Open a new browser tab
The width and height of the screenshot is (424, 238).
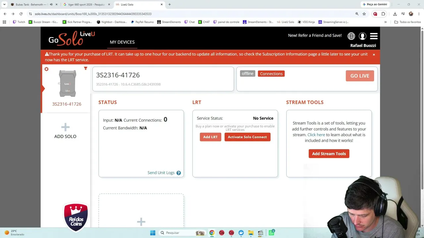(170, 5)
